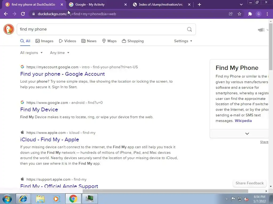Click the browser address bar URL
The image size is (273, 204).
[77, 14]
